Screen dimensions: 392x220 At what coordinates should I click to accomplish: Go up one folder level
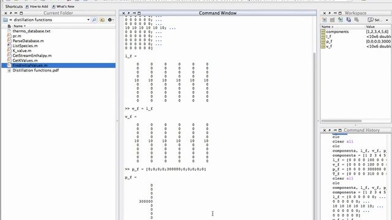pyautogui.click(x=102, y=20)
